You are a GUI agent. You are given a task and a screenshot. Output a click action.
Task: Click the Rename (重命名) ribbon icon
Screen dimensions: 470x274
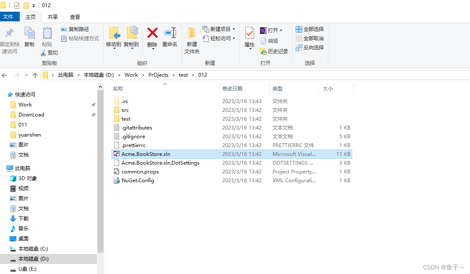click(x=170, y=34)
